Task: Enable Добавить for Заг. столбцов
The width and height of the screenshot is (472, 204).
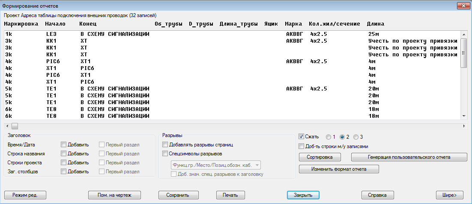Action: point(63,172)
